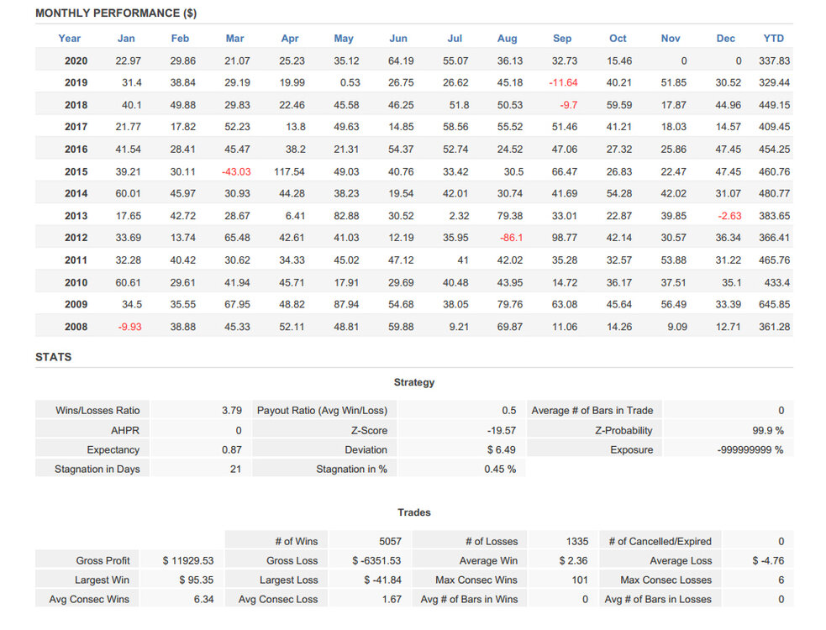This screenshot has width=826, height=630.
Task: Click the Avg Consec Loss value 1.67
Action: click(x=392, y=600)
